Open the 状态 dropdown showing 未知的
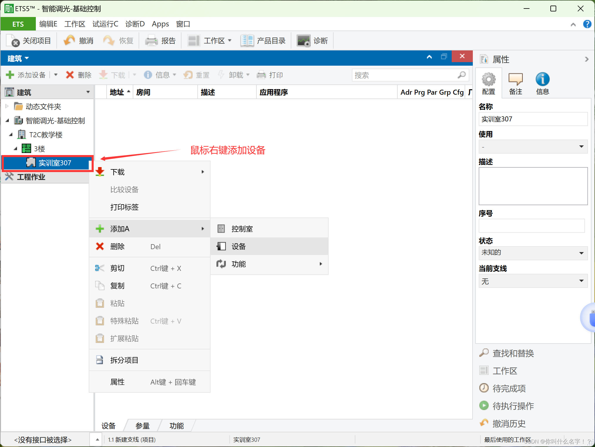The height and width of the screenshot is (447, 595). [533, 253]
